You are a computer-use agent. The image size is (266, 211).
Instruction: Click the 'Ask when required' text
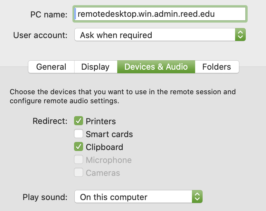tap(116, 35)
